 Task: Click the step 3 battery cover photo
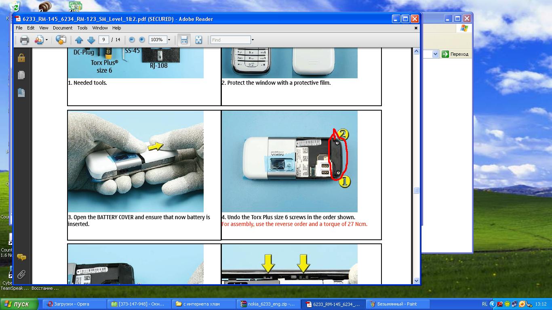click(136, 161)
